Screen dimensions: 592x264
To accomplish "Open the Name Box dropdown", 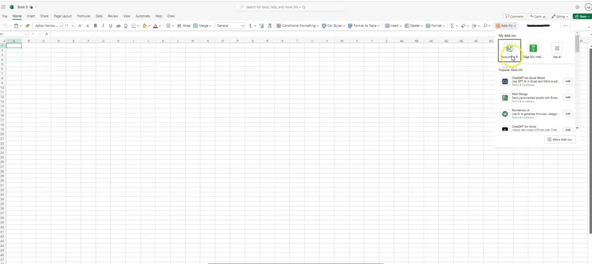I will click(x=26, y=34).
